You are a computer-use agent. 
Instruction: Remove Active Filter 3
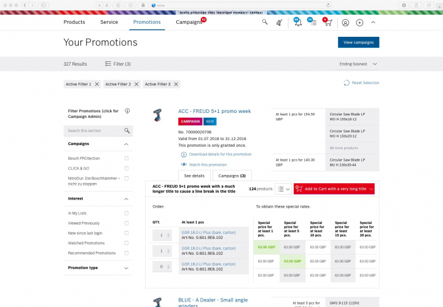coord(176,84)
